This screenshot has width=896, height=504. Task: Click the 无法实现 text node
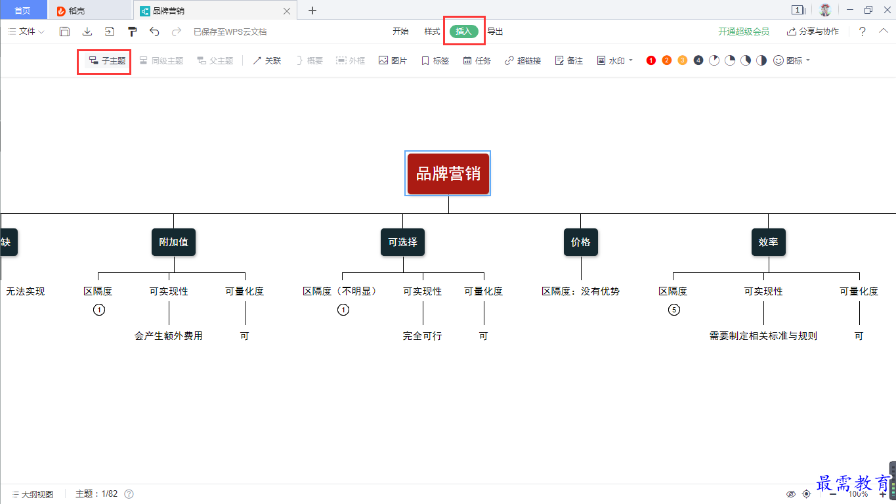[x=26, y=291]
